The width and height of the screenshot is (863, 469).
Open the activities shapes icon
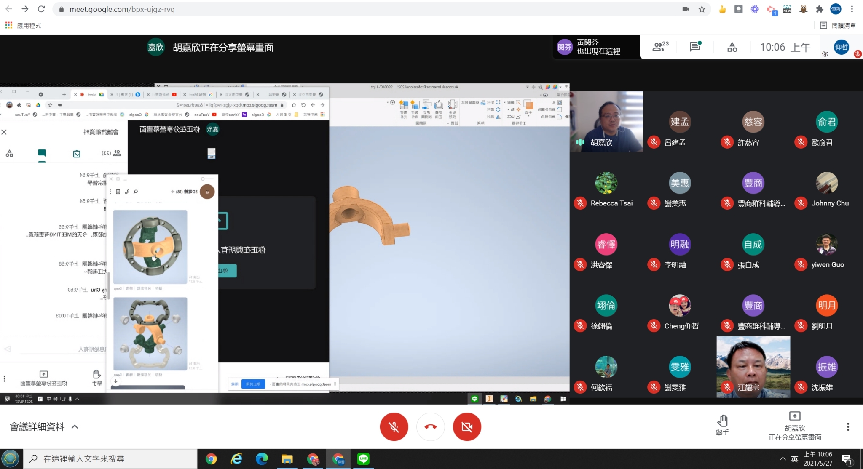[x=732, y=47]
